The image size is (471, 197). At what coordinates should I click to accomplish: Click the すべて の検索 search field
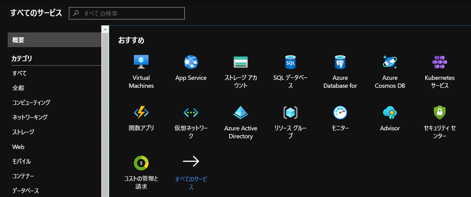tap(127, 13)
